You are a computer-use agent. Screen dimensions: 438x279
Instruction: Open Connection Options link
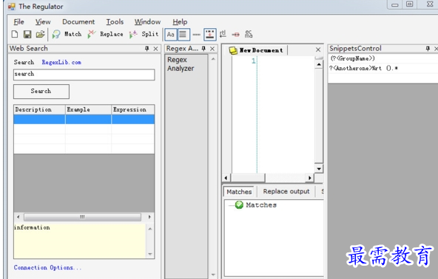click(47, 268)
